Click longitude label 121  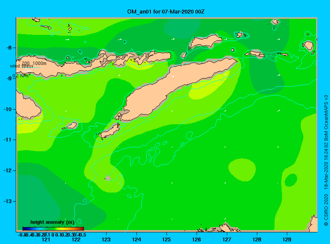pos(46,239)
